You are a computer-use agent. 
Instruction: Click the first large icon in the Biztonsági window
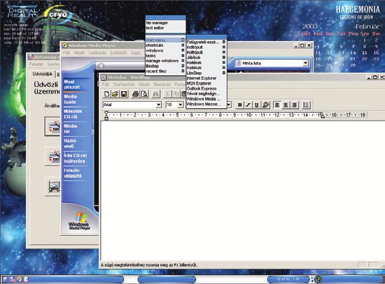[x=54, y=127]
